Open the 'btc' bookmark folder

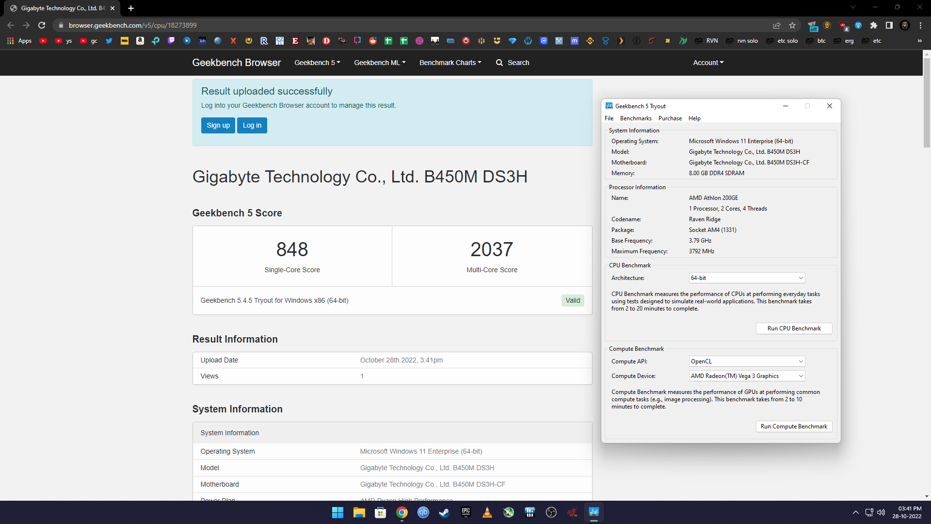(816, 41)
